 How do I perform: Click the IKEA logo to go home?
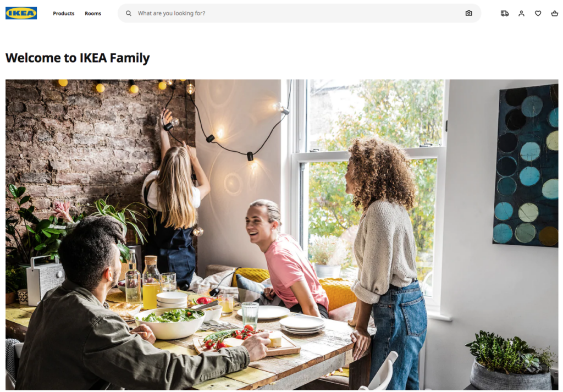tap(21, 13)
